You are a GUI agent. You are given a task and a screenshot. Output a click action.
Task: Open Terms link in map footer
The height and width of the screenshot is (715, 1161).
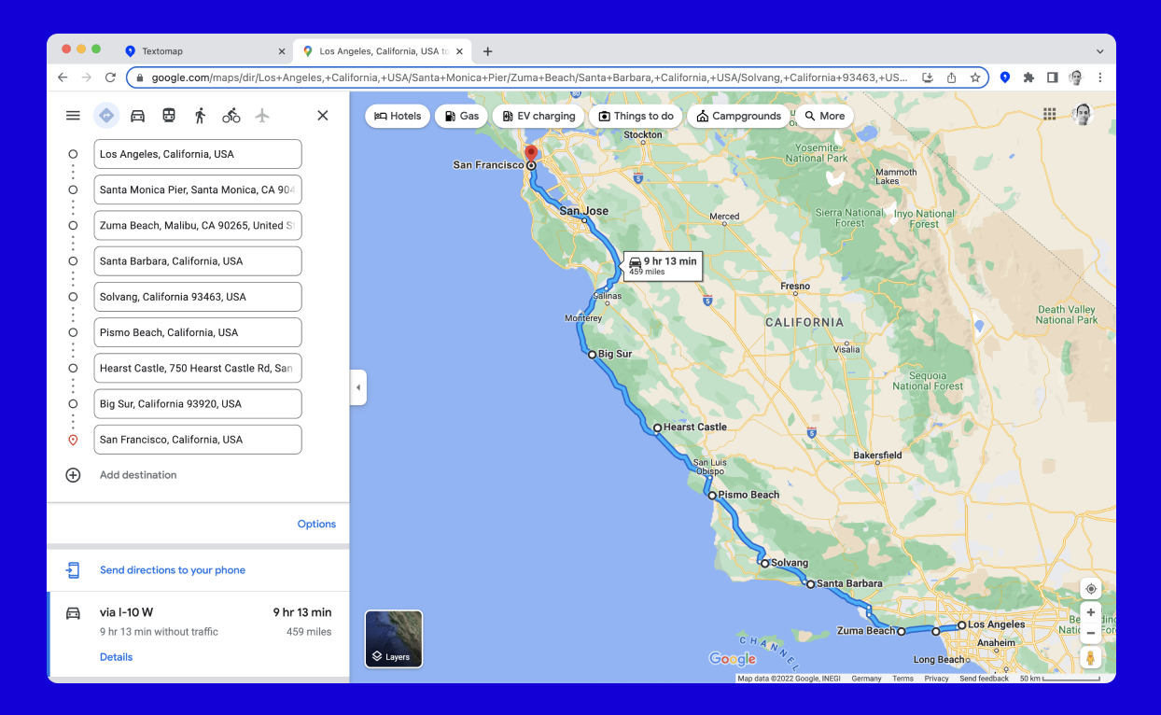[902, 679]
